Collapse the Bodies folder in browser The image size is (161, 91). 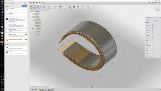click(x=33, y=18)
